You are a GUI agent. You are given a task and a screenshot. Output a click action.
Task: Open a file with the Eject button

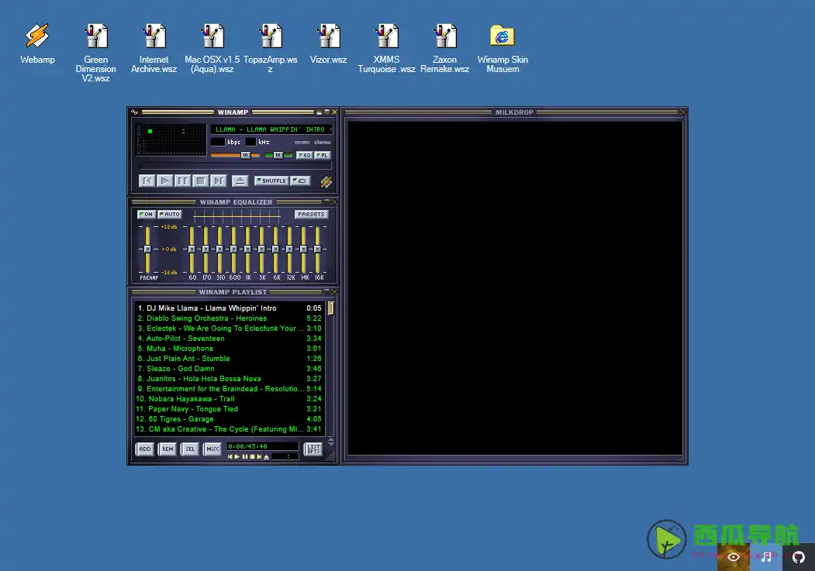click(x=240, y=180)
